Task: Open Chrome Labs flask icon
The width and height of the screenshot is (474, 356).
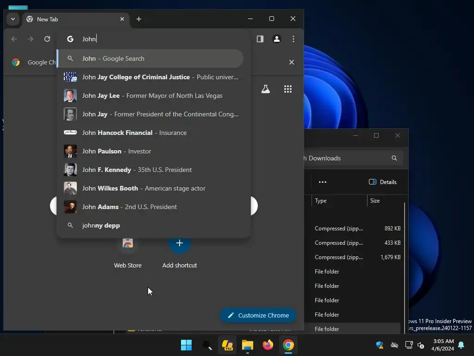Action: click(266, 89)
